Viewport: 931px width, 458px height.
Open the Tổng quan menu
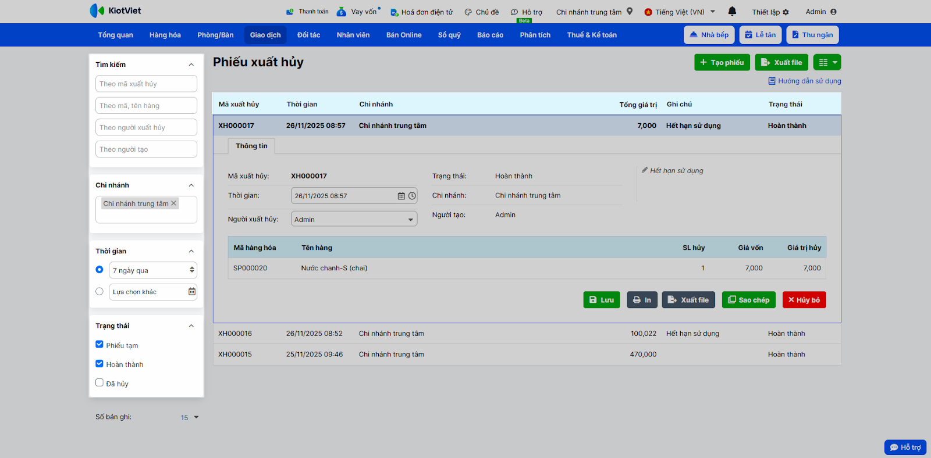(115, 35)
